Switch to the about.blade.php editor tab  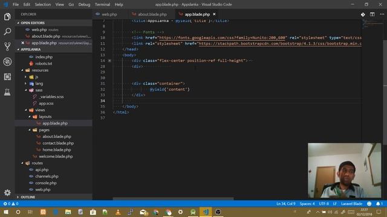152,14
